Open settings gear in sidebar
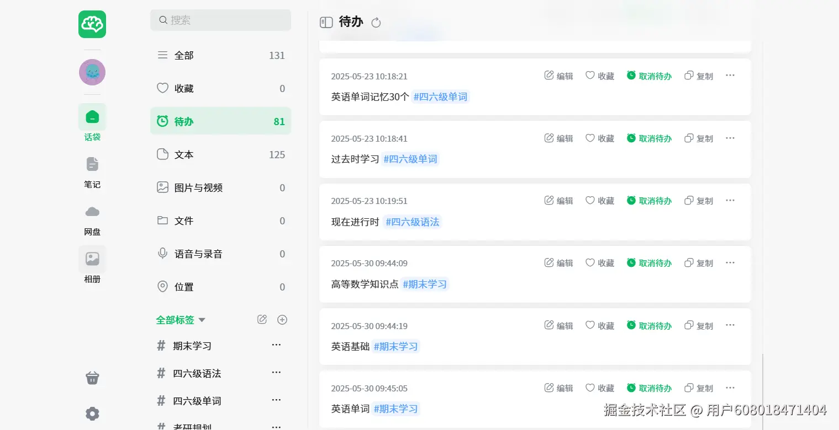Viewport: 839px width, 430px height. point(92,413)
